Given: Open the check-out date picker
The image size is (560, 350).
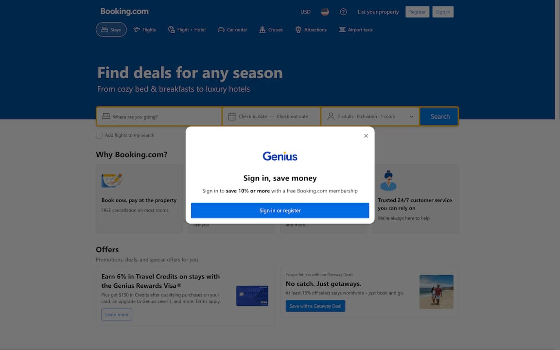Looking at the screenshot, I should (x=293, y=116).
